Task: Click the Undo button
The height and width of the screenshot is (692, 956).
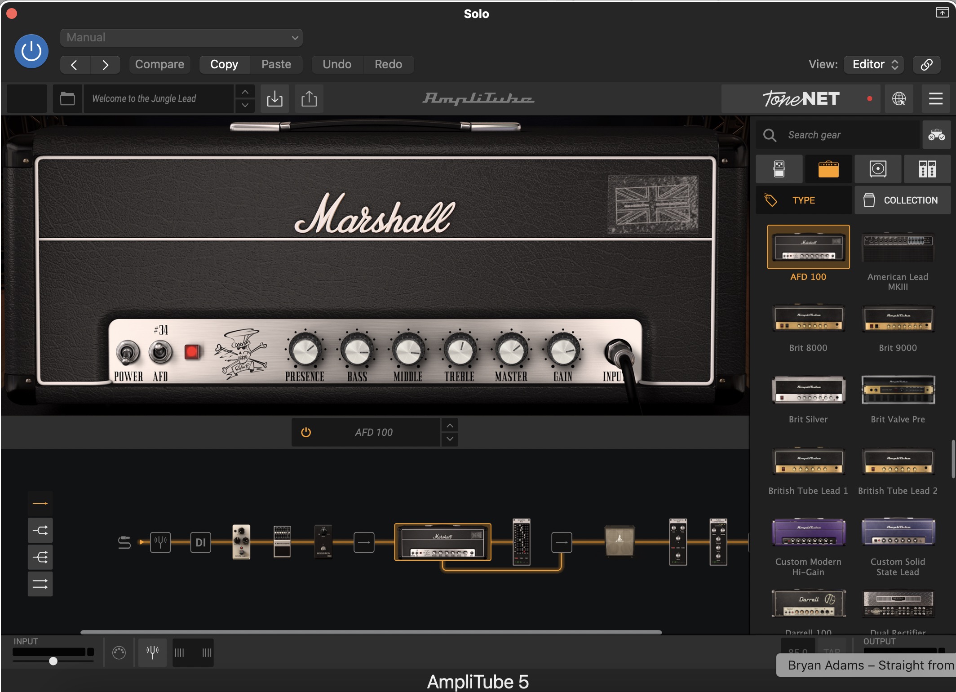Action: pos(337,65)
